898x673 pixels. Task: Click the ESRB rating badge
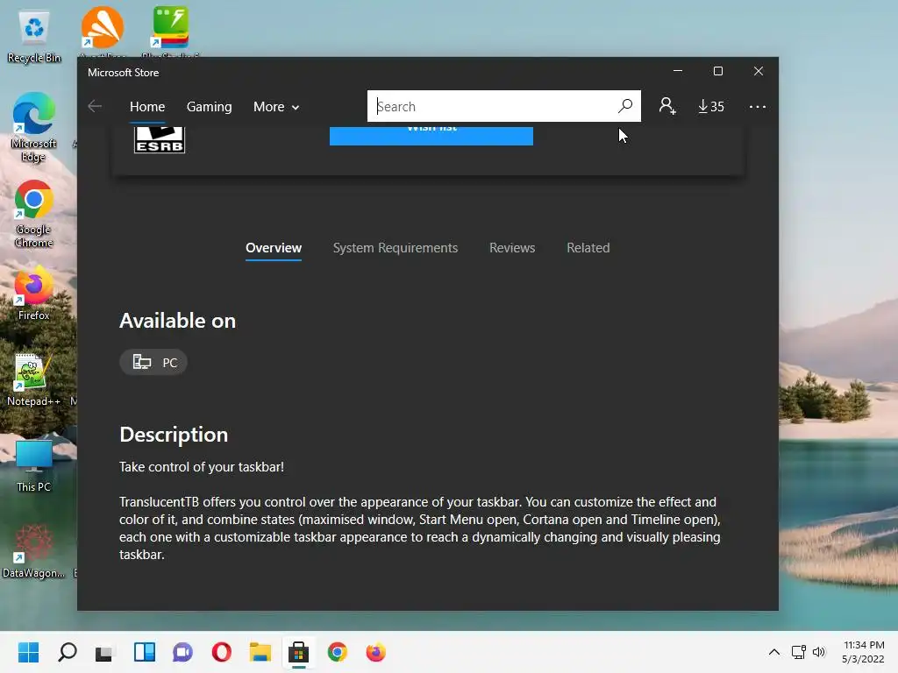tap(160, 139)
